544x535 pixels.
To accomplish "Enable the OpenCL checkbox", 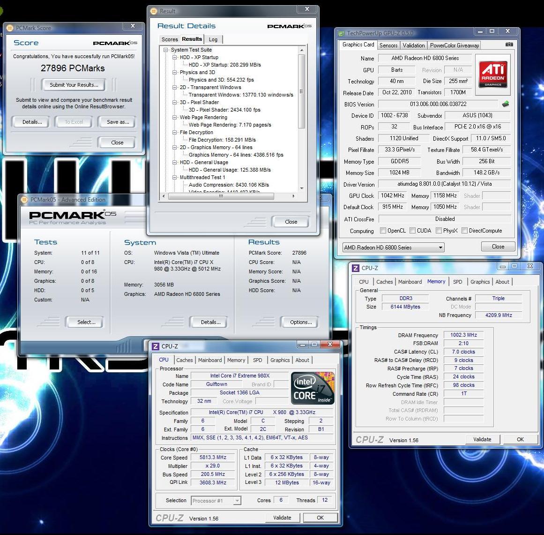I will [x=383, y=231].
